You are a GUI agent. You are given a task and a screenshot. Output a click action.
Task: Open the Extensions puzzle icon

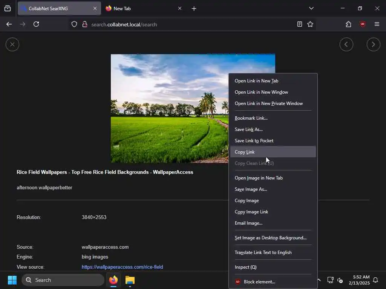coord(348,24)
